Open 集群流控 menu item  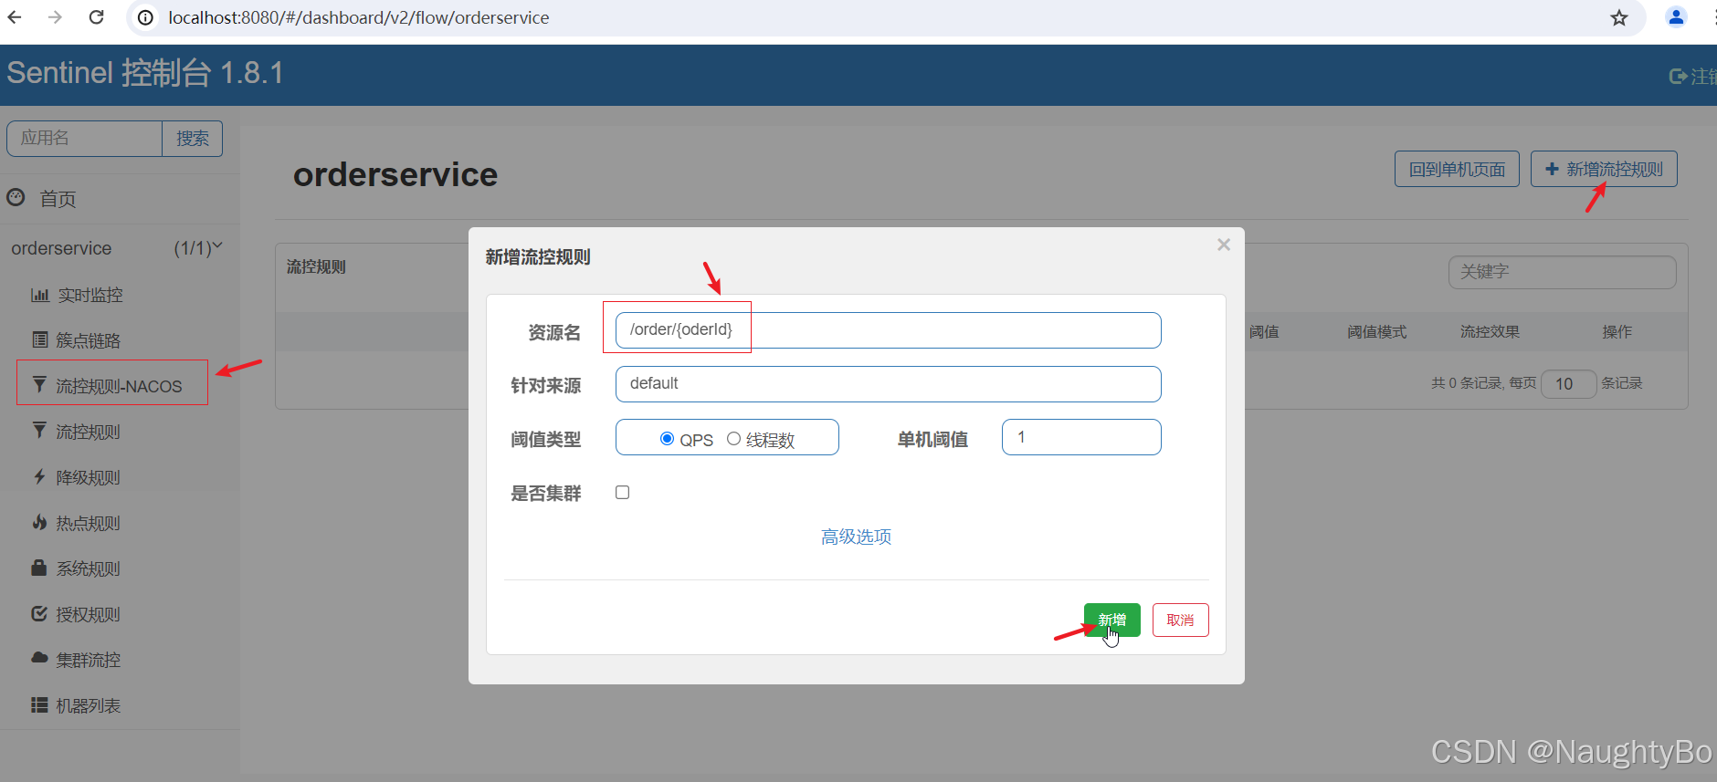(89, 660)
